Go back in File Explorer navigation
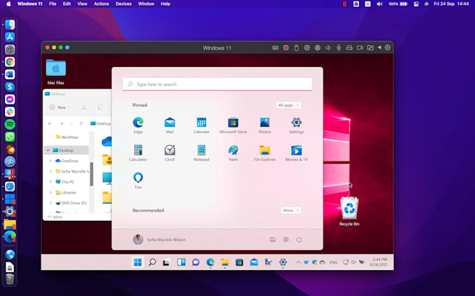 pos(50,123)
